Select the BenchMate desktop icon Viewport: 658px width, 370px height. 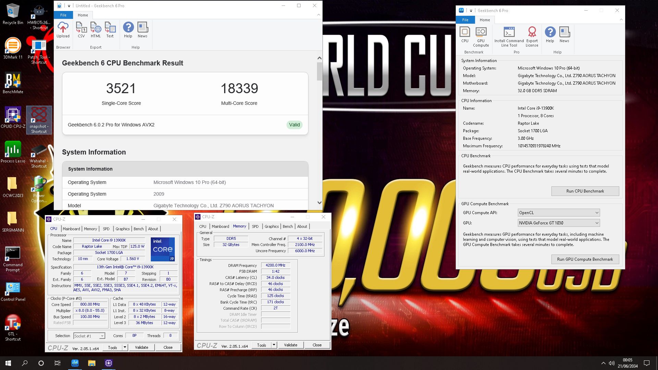point(13,83)
